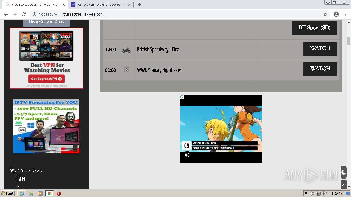Open the red Opera taskbar icon
Viewport: 351px width, 197px height.
(x=59, y=193)
